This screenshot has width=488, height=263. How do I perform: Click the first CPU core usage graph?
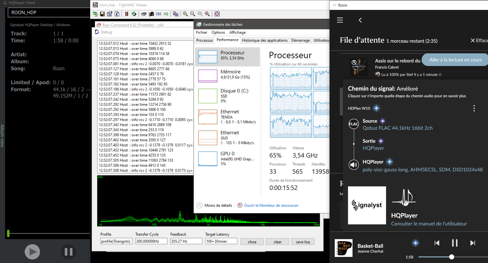[291, 78]
